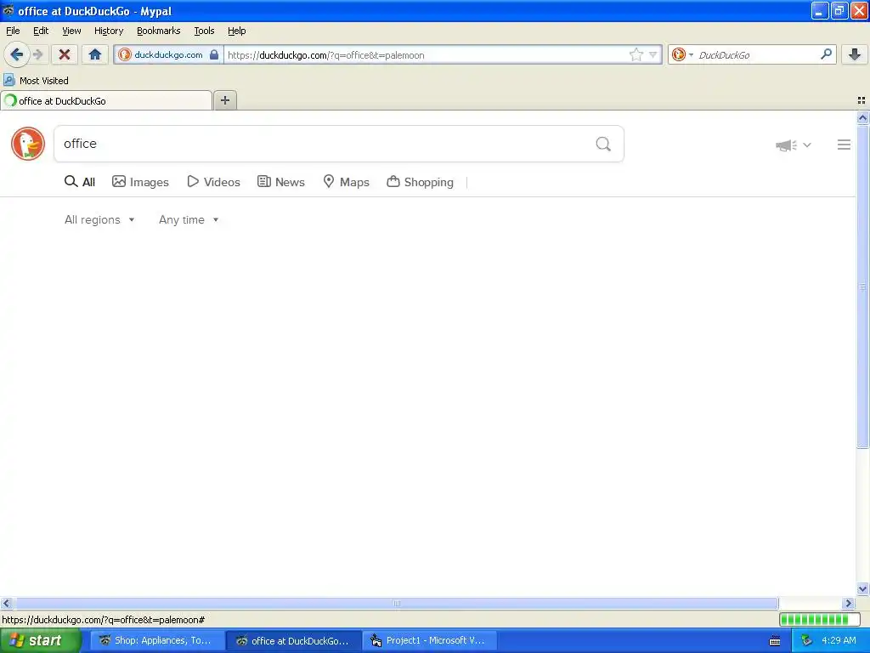Open the File menu
The width and height of the screenshot is (870, 653).
click(13, 31)
